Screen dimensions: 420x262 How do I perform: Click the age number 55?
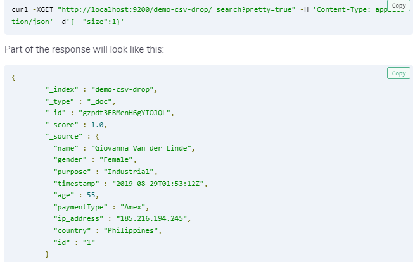(91, 195)
